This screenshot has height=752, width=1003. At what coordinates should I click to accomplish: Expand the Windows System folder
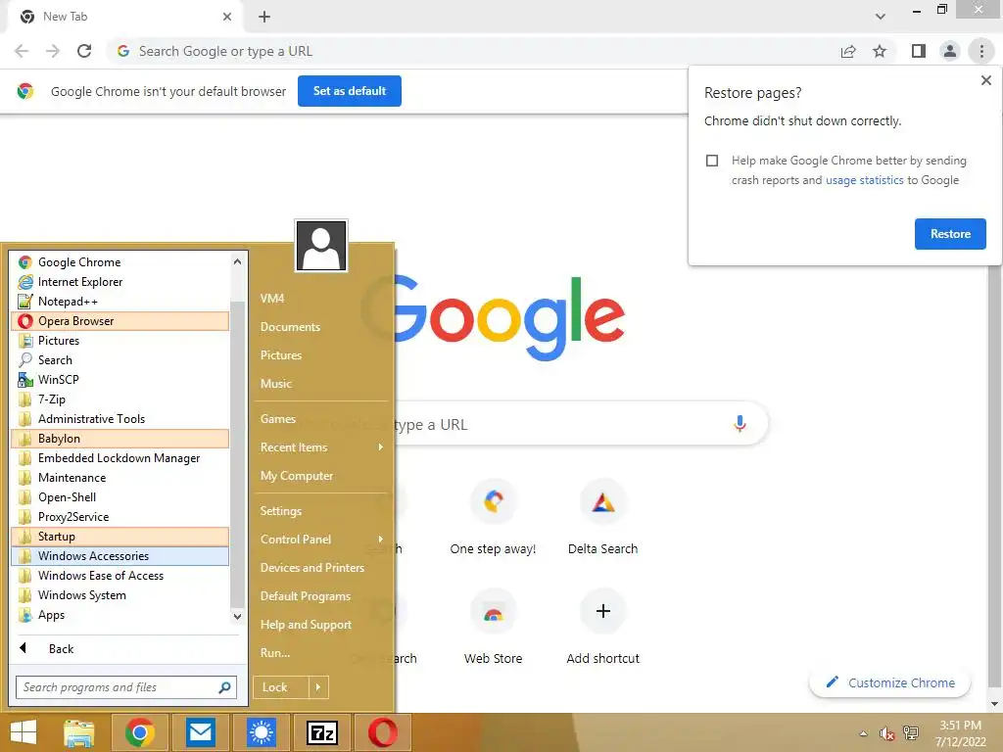(120, 595)
